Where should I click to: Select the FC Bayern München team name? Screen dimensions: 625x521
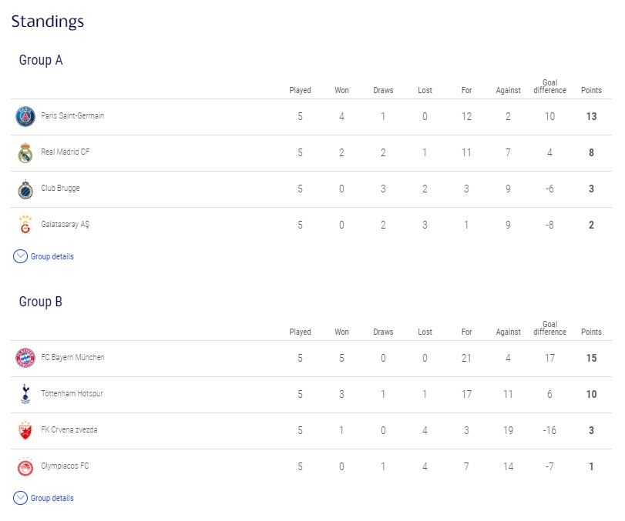[x=72, y=357]
